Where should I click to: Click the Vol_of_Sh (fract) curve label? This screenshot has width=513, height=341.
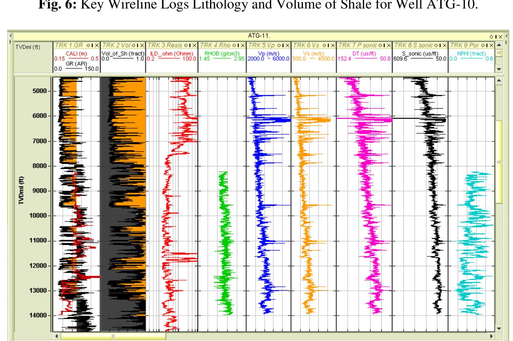(x=123, y=53)
